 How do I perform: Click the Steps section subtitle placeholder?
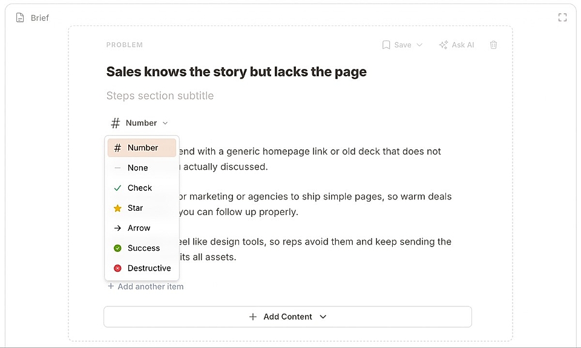pyautogui.click(x=160, y=95)
